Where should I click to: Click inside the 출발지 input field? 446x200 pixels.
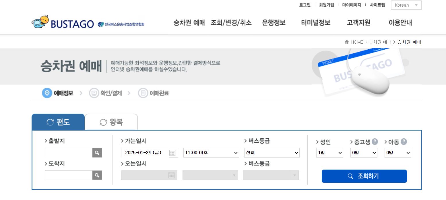[x=69, y=152]
